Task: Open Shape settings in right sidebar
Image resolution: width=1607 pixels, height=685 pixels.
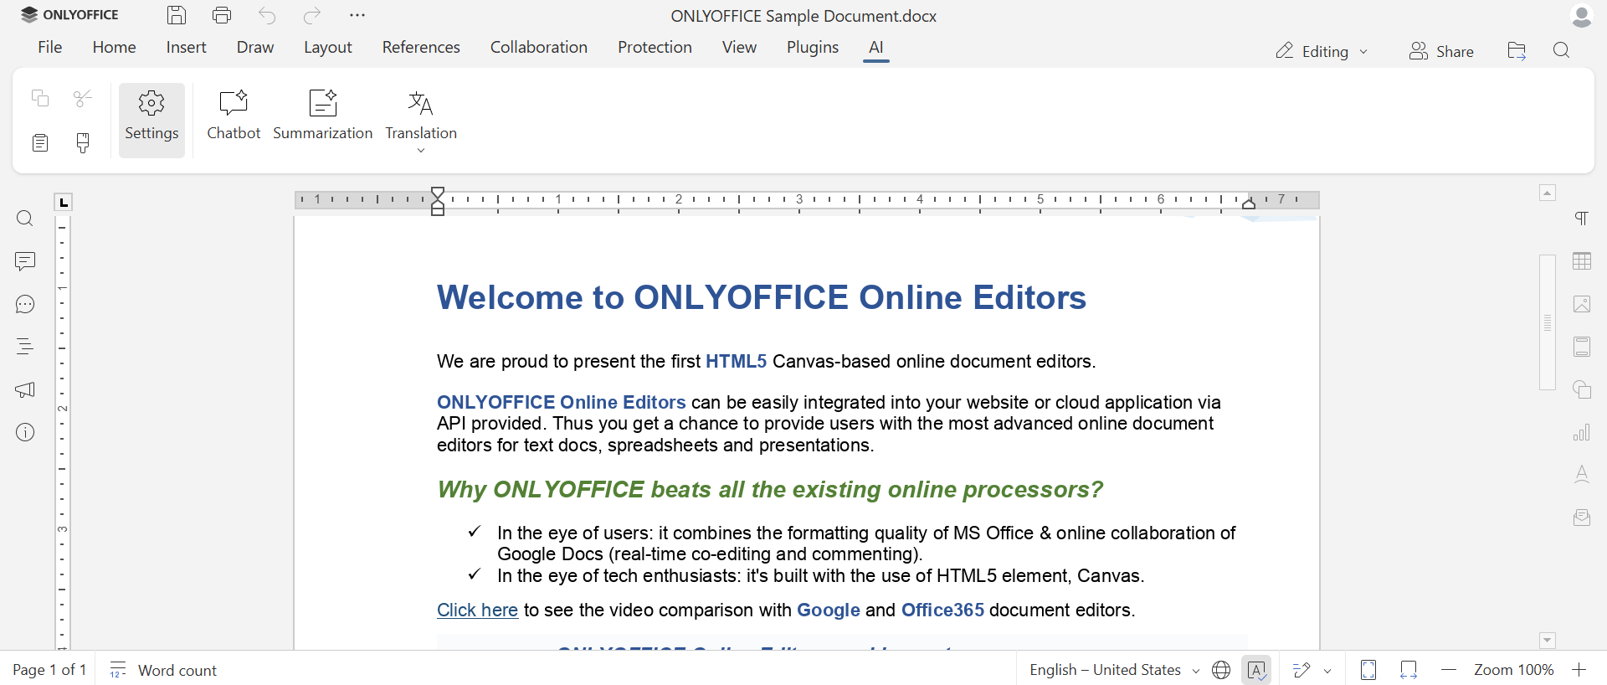Action: click(x=1582, y=389)
